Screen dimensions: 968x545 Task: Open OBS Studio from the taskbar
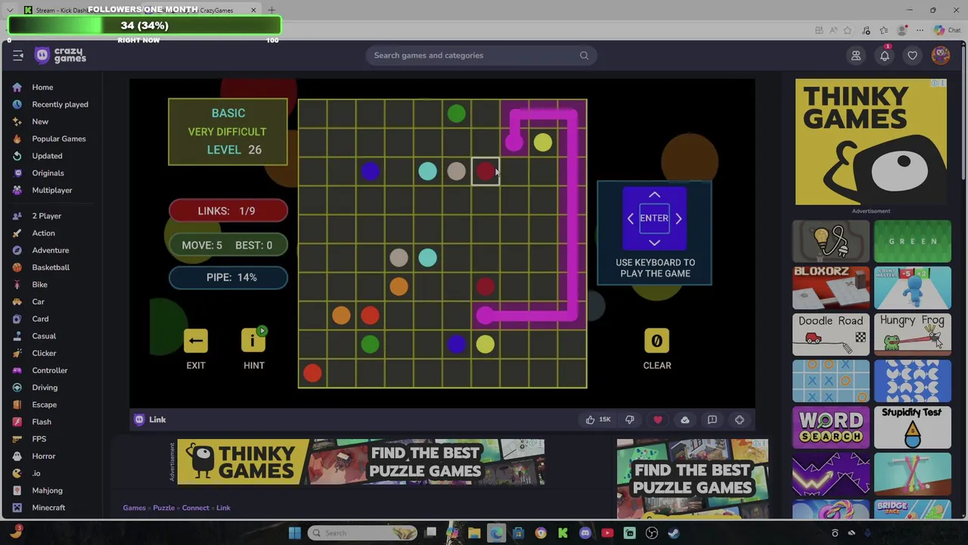click(652, 533)
